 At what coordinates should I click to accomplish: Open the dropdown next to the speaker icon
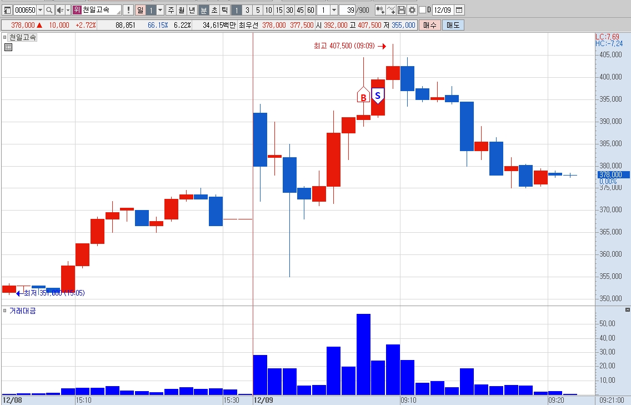[68, 10]
